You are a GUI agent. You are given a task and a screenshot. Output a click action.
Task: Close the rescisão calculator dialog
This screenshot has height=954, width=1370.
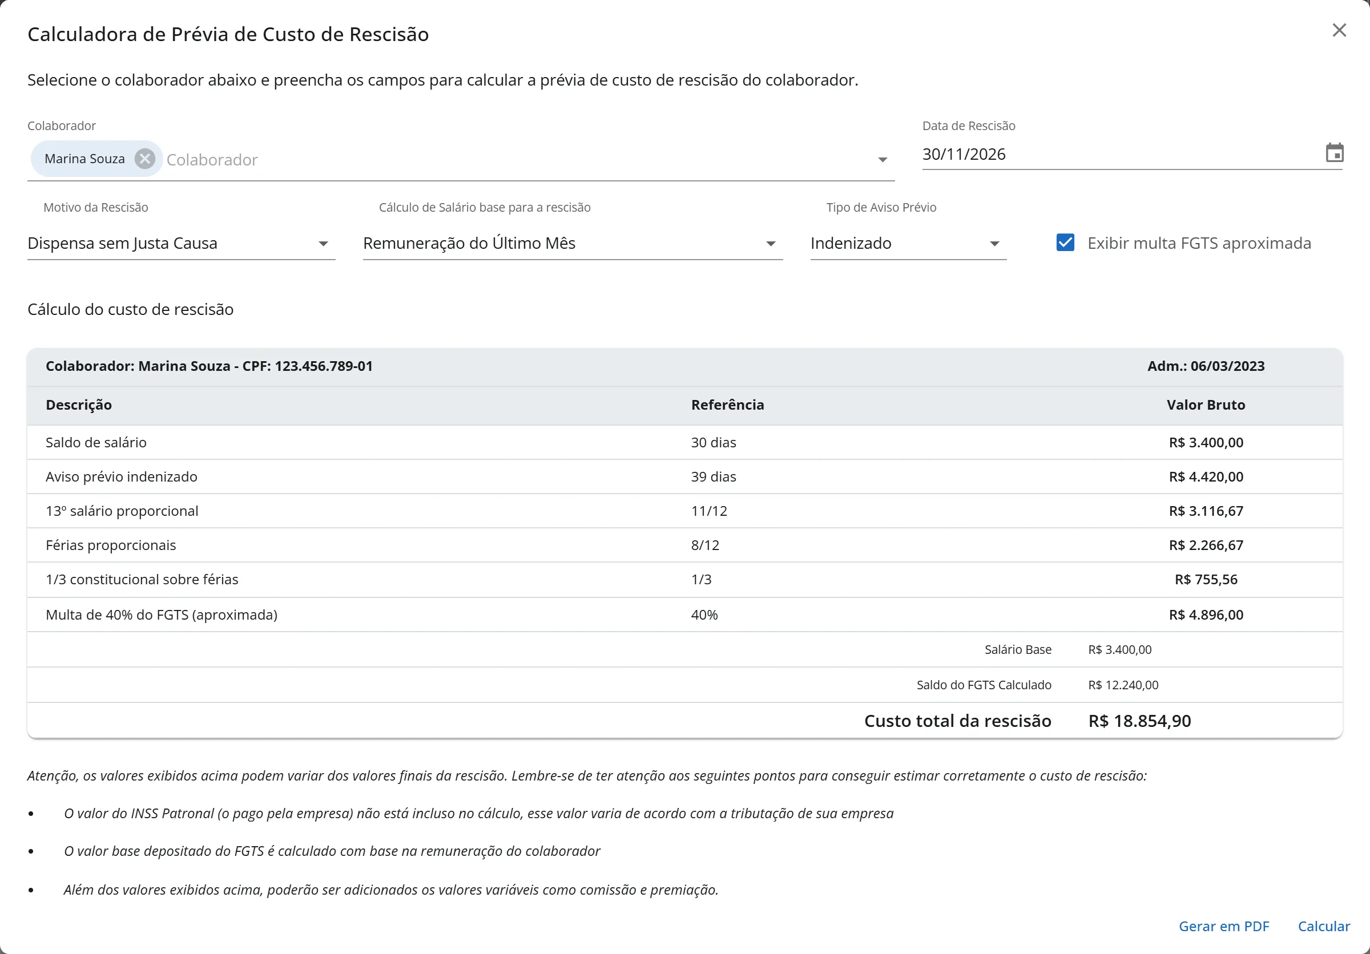click(1339, 30)
